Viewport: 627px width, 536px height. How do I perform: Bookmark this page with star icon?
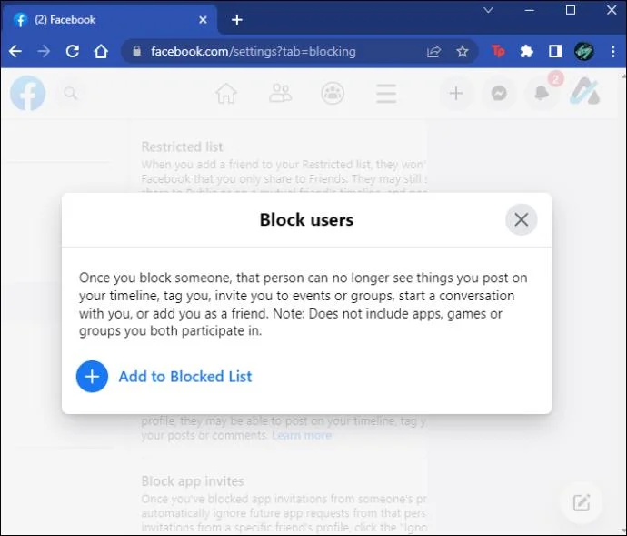(x=463, y=51)
